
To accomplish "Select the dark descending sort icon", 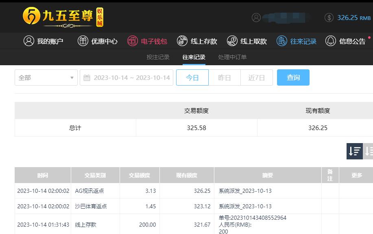I will point(354,151).
